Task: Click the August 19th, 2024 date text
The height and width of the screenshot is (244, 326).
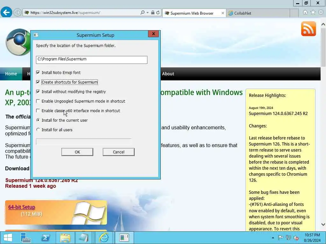Action: tap(261, 108)
